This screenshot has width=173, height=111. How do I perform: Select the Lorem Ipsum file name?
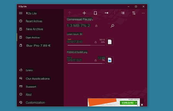pos(75,34)
